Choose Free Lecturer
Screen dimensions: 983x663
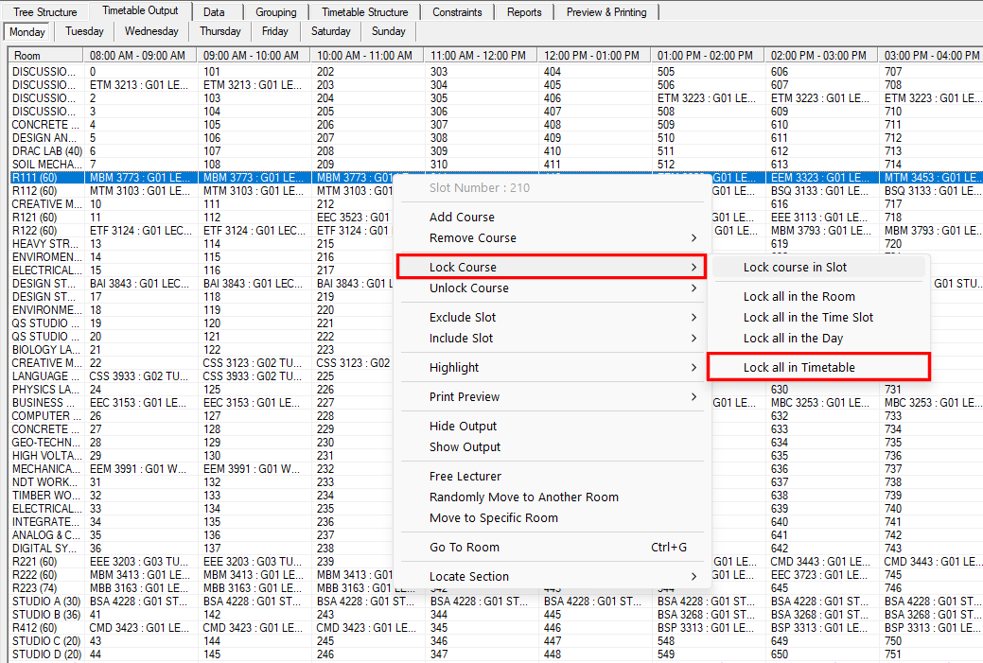(x=552, y=477)
